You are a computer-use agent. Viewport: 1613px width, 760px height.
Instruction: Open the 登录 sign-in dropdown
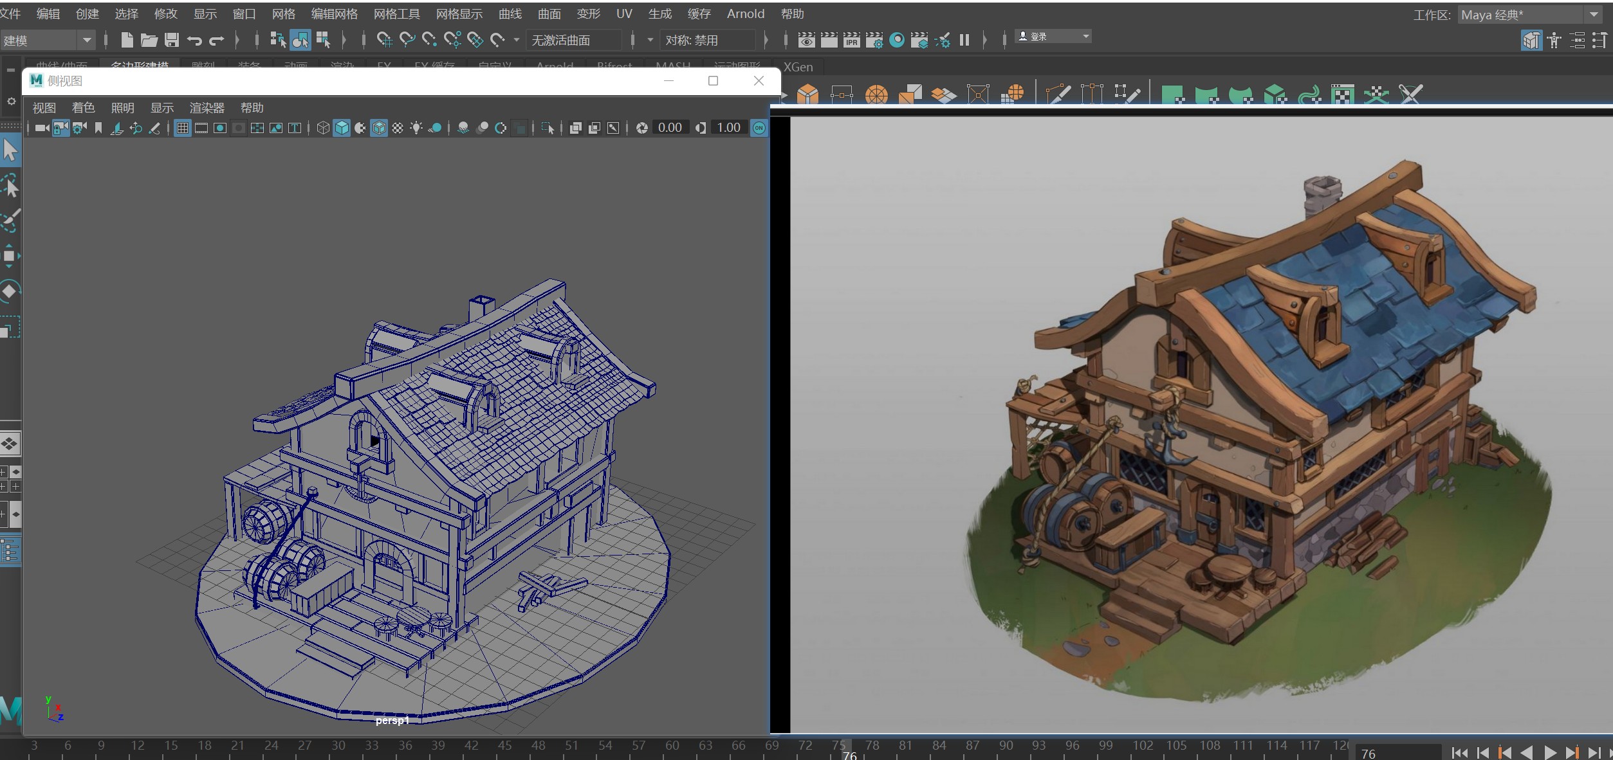click(1053, 37)
